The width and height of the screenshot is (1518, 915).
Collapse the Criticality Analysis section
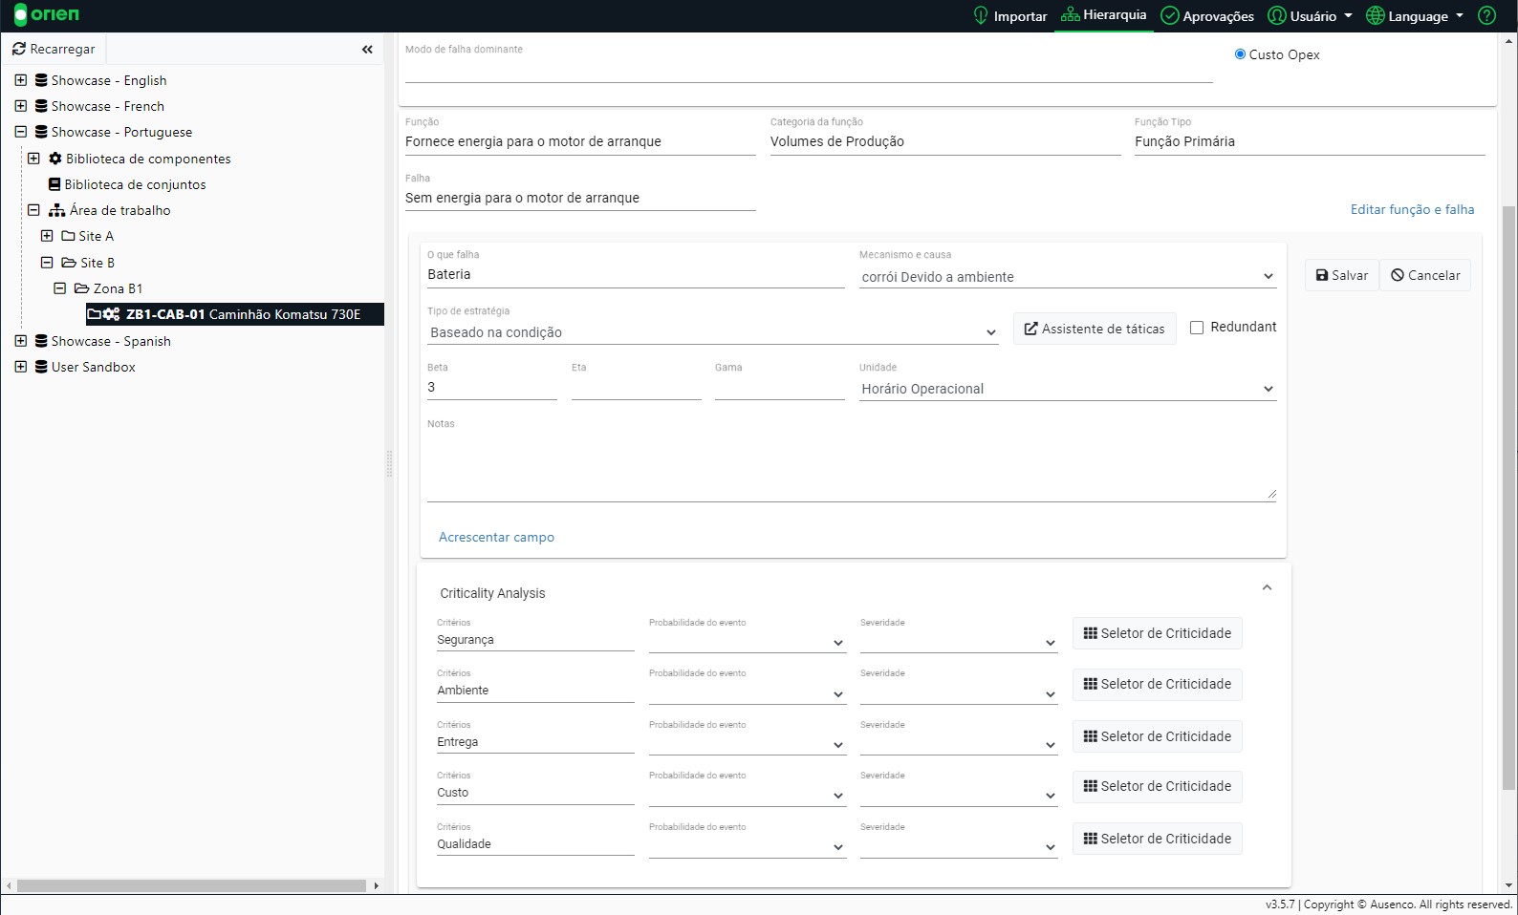pyautogui.click(x=1267, y=588)
